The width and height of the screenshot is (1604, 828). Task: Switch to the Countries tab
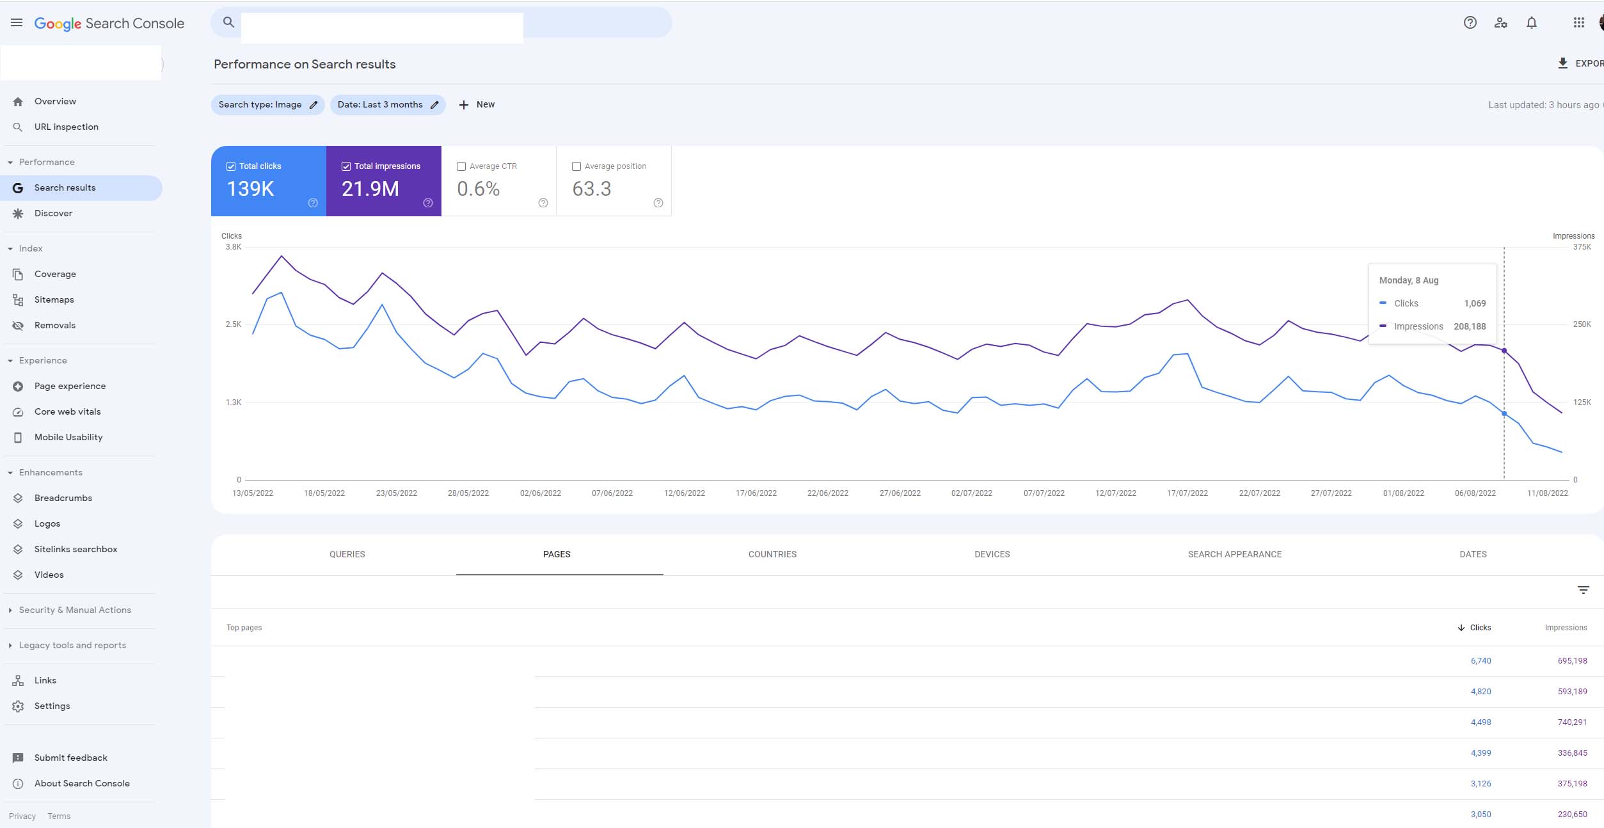point(772,555)
